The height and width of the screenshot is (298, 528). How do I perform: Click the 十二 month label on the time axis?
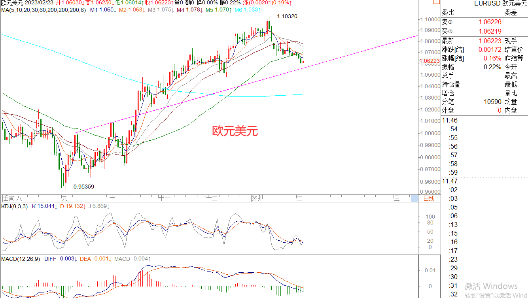pos(212,198)
